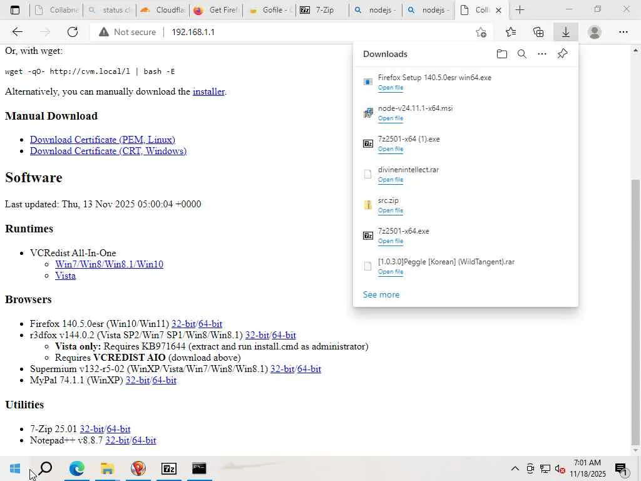The width and height of the screenshot is (641, 481).
Task: Download 7-Zip 25.01 64-bit
Action: (118, 429)
